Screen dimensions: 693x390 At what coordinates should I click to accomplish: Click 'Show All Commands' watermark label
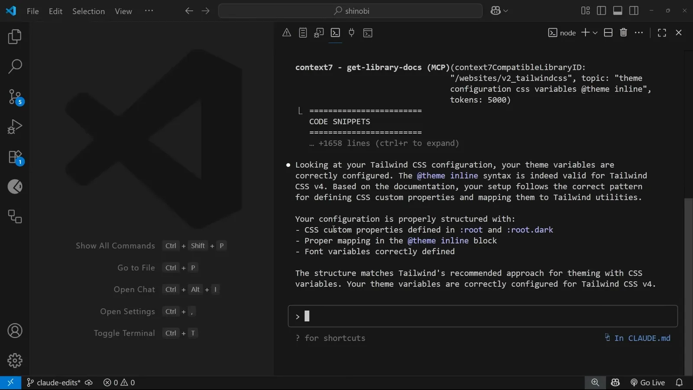tap(115, 246)
